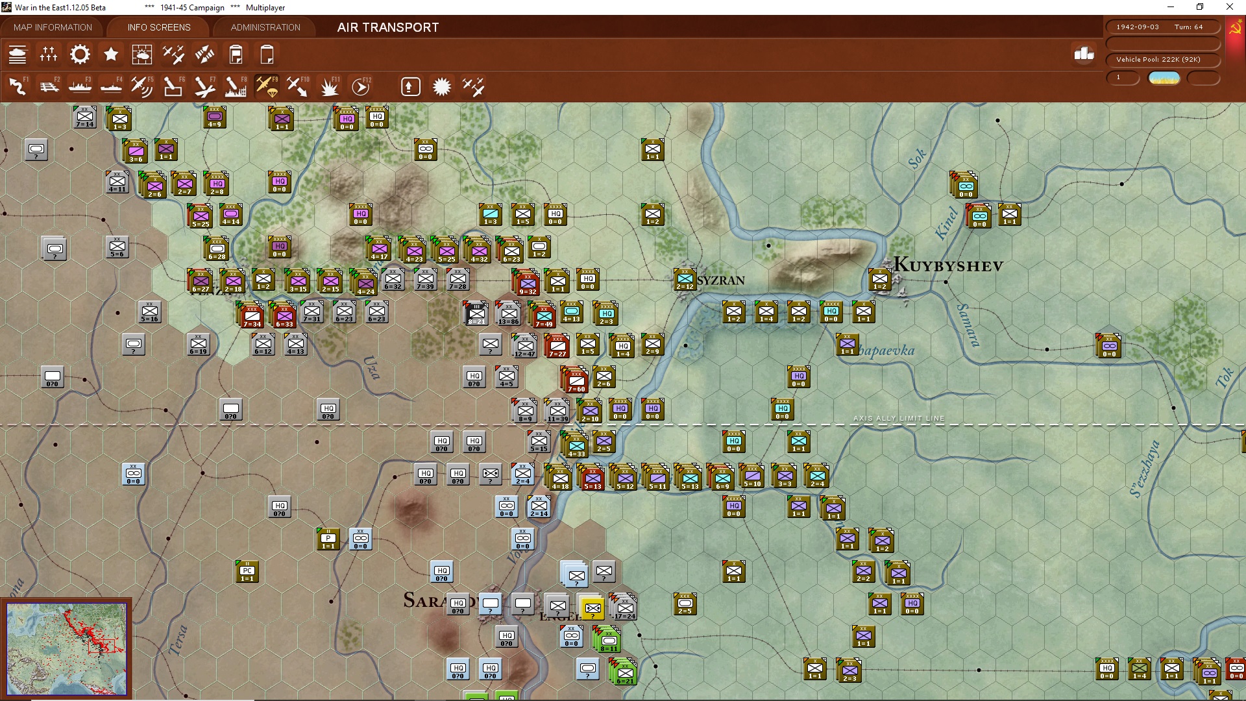
Task: Select Bomb unit mode F6
Action: point(173,86)
